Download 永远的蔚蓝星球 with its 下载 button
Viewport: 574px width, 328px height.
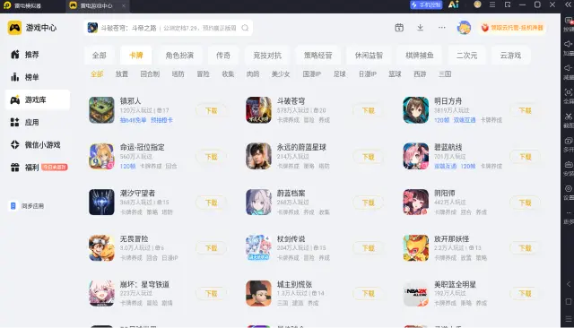pos(369,157)
